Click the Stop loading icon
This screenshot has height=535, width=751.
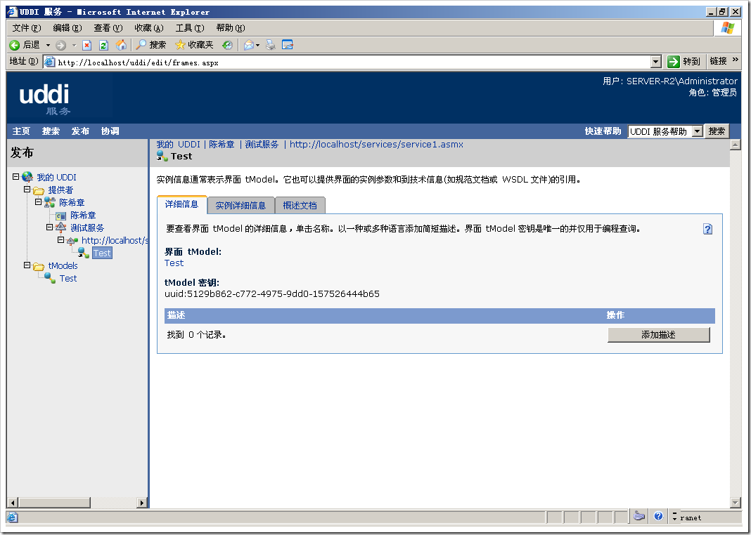86,46
